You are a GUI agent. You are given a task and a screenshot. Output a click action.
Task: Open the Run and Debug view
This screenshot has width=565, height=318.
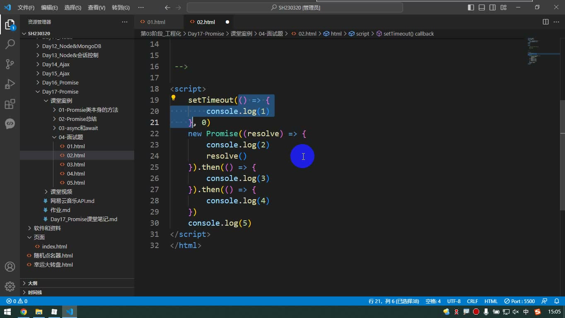pos(10,84)
